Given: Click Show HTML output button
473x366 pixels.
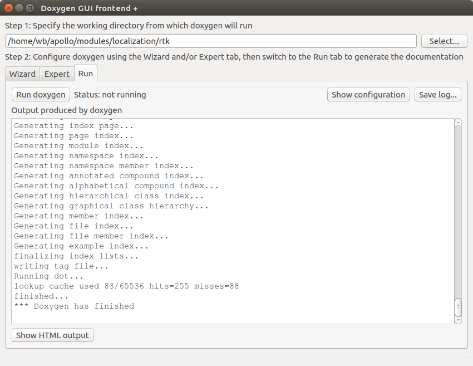Looking at the screenshot, I should [52, 335].
